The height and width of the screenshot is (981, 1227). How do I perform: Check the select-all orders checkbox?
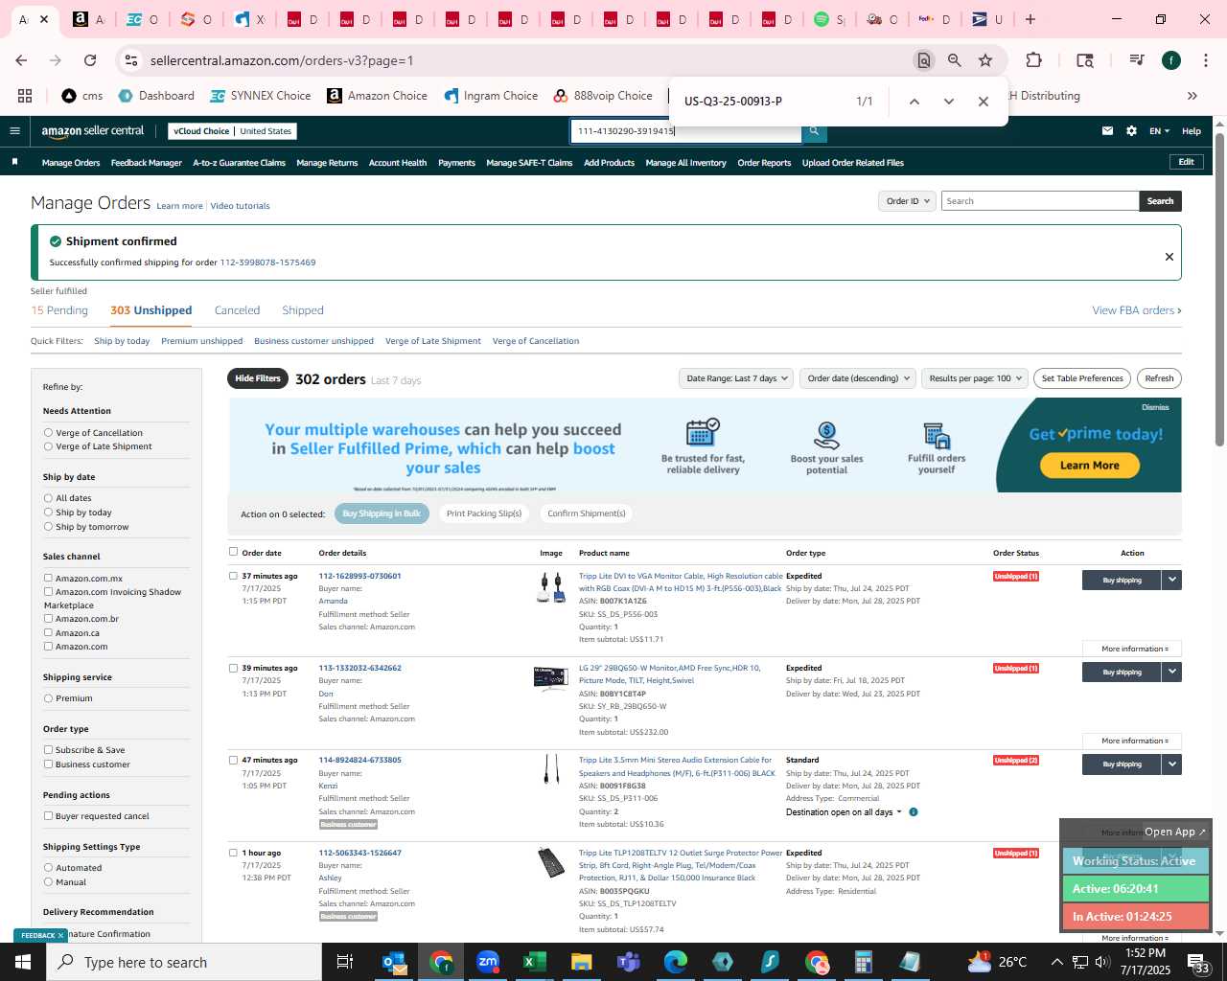(233, 552)
